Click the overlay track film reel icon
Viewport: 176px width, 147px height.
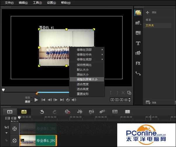pos(15,141)
